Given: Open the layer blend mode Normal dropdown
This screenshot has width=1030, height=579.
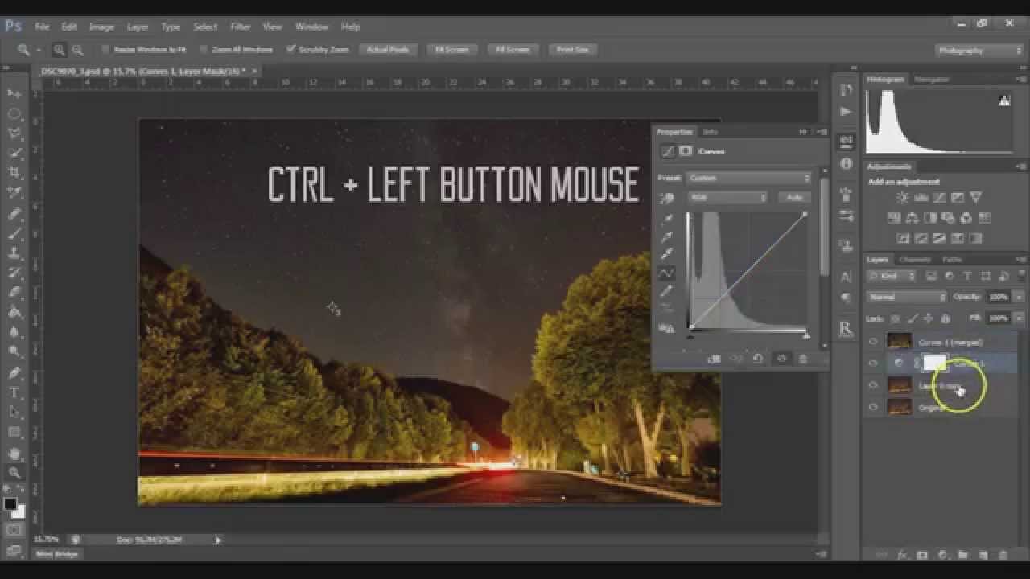Looking at the screenshot, I should [907, 297].
